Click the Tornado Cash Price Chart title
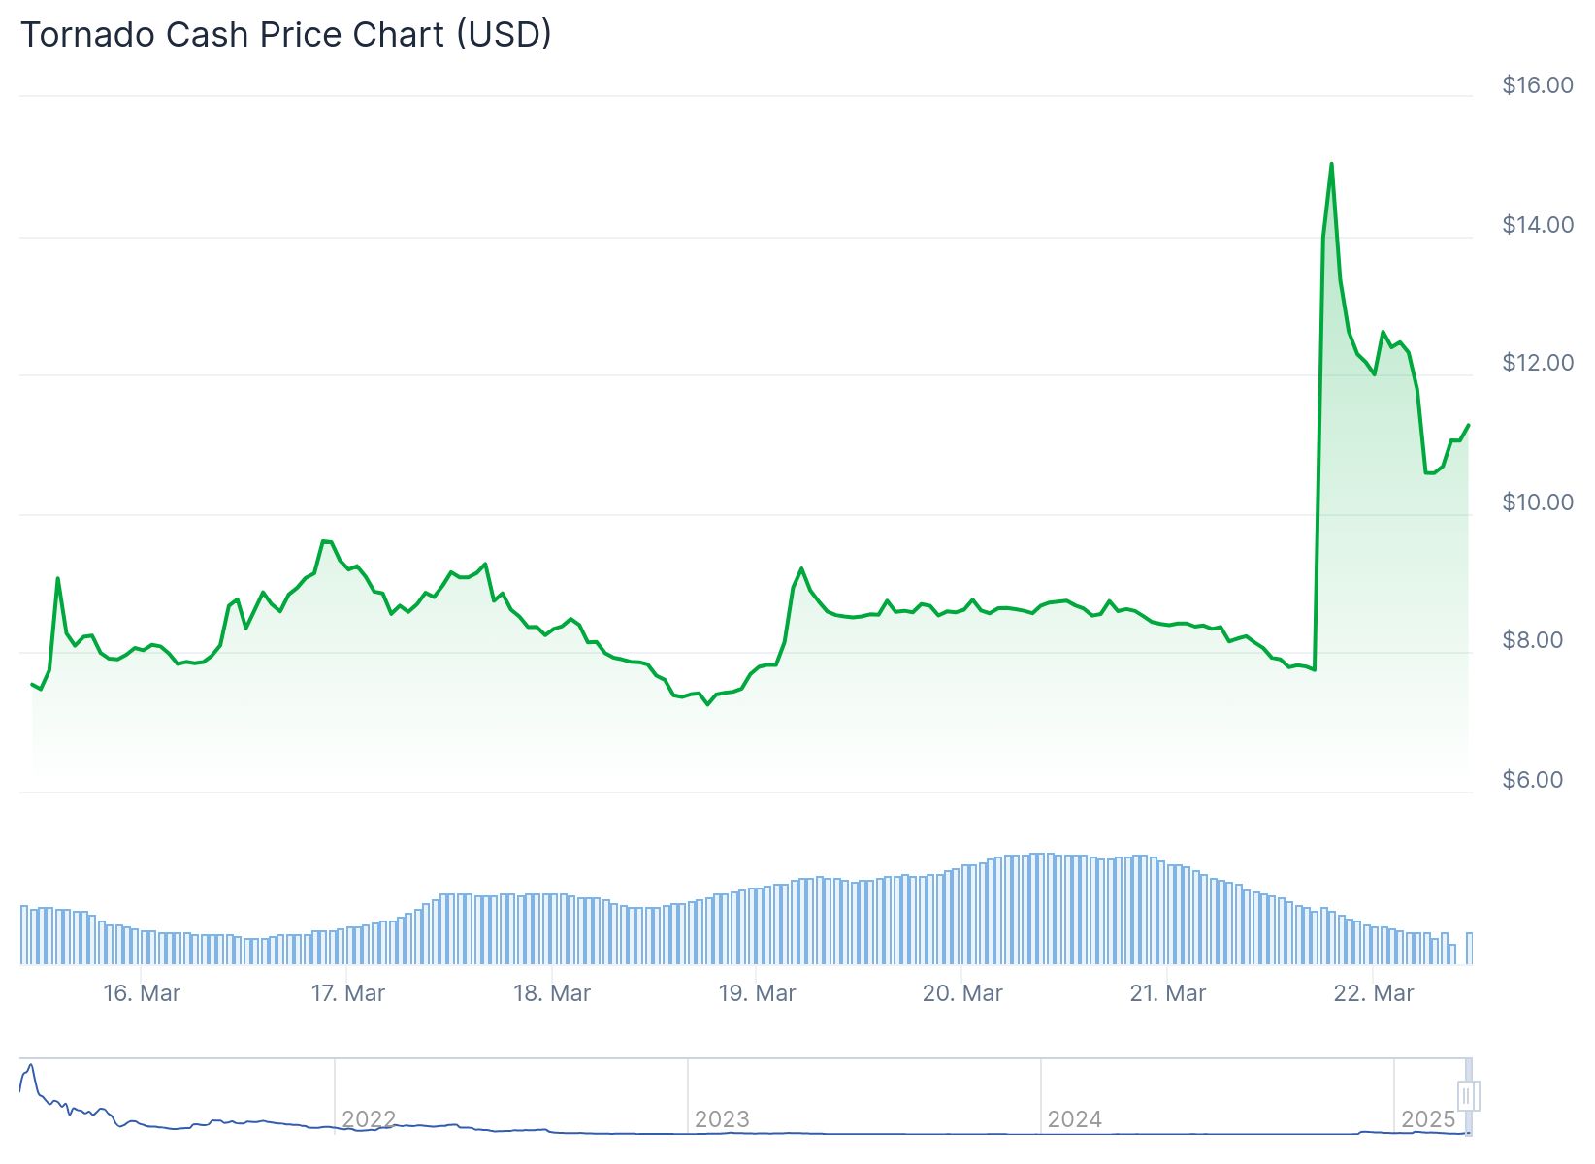Screen dimensions: 1595x1164 (286, 35)
